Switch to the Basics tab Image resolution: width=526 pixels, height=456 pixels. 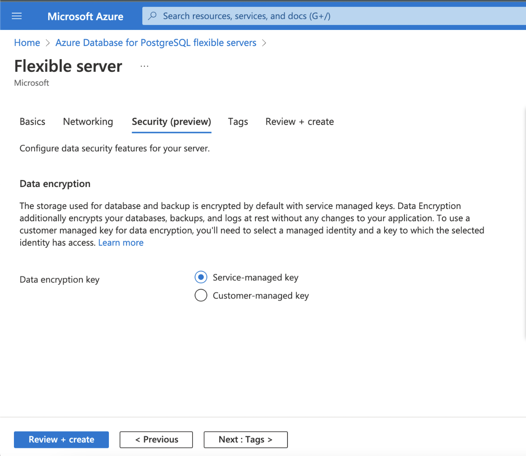coord(33,122)
